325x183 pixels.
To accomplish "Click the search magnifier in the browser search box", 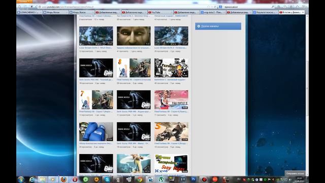I will coord(273,7).
